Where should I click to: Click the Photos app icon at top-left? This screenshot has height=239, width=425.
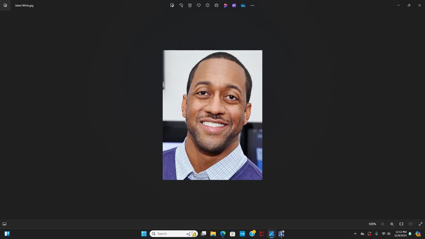(5, 5)
